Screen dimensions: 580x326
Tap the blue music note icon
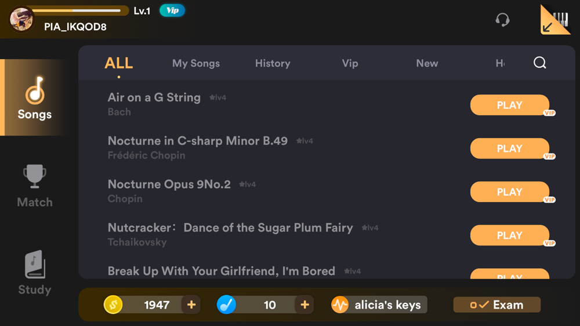(226, 305)
